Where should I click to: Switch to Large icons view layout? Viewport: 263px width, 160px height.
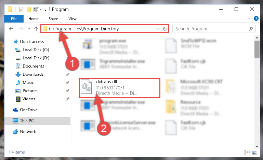tap(255, 152)
